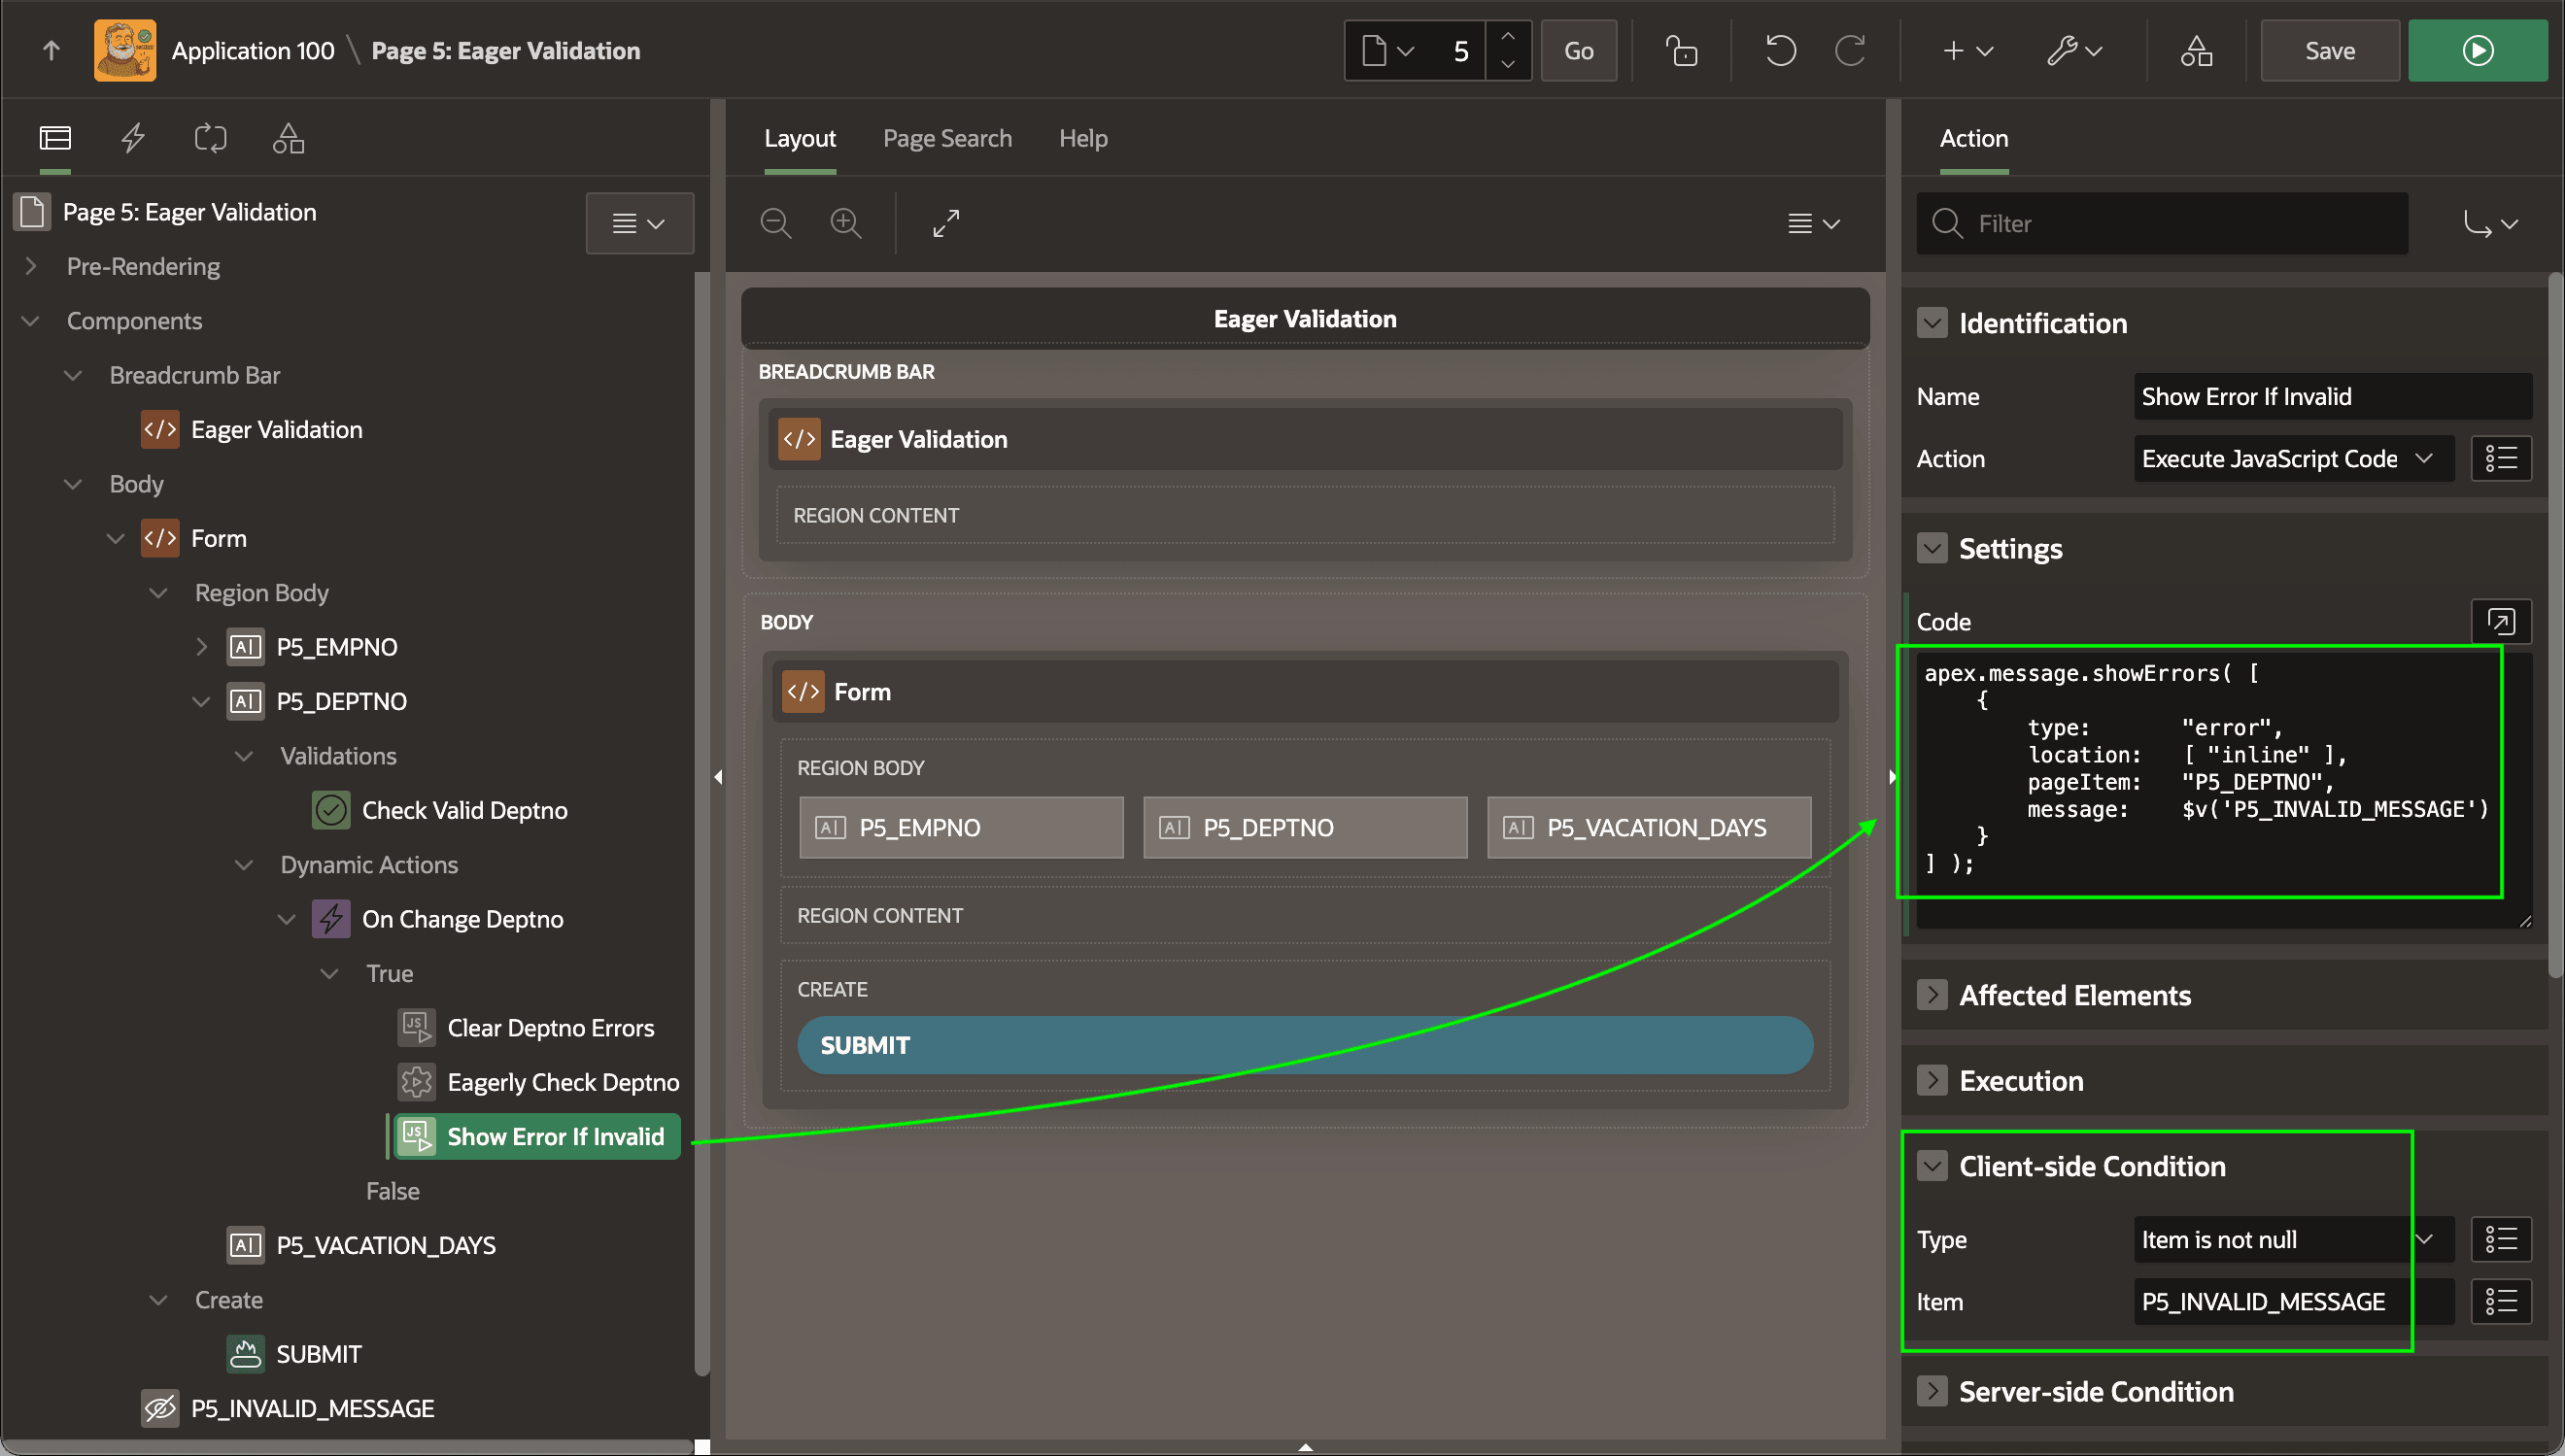Expand the layout to full screen

point(946,223)
